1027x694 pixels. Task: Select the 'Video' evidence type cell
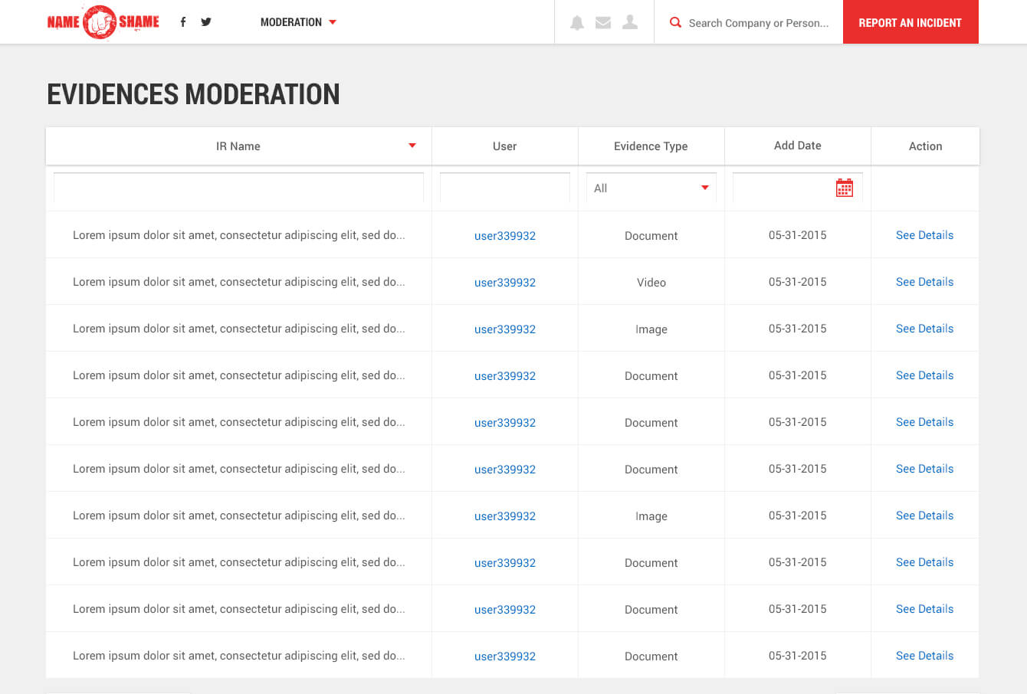[x=651, y=283]
